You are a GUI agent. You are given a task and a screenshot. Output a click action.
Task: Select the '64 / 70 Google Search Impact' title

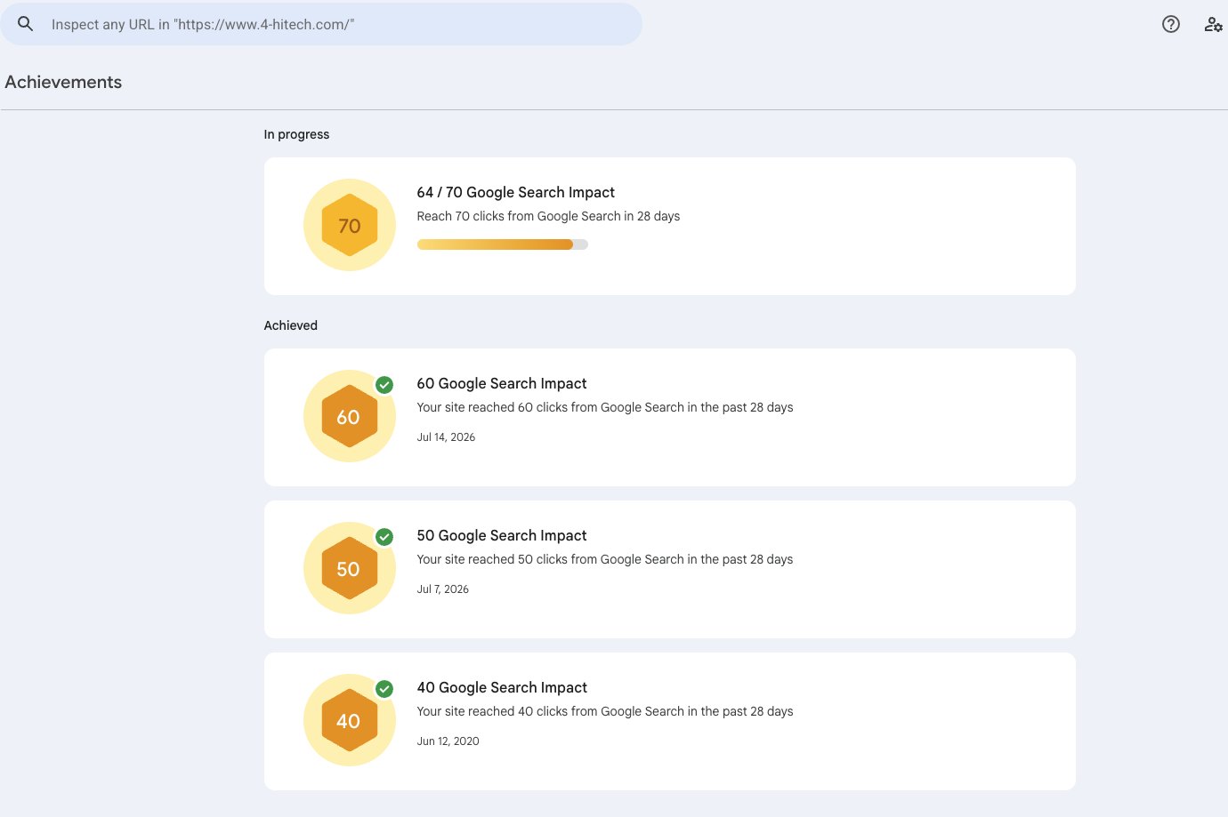click(x=516, y=192)
